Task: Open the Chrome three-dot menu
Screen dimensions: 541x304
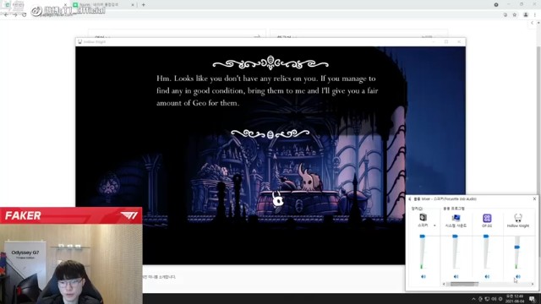Action: tap(535, 15)
